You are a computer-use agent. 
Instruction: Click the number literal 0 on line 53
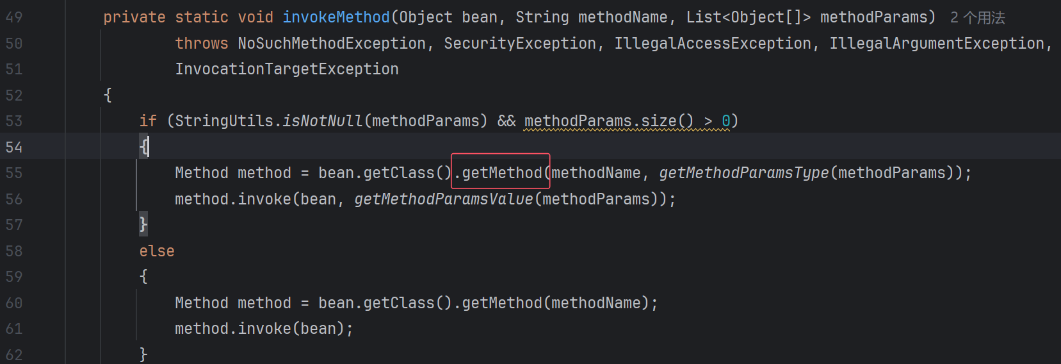pos(726,121)
